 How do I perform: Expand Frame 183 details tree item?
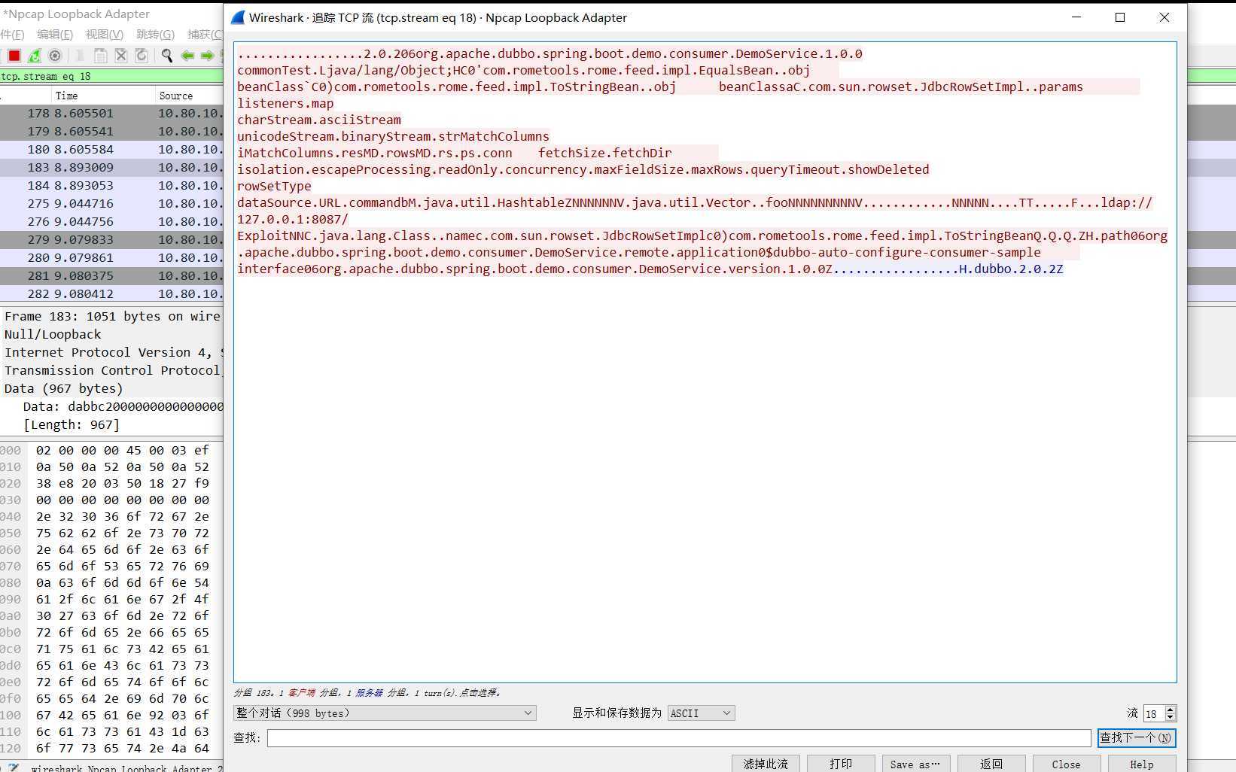tap(111, 316)
